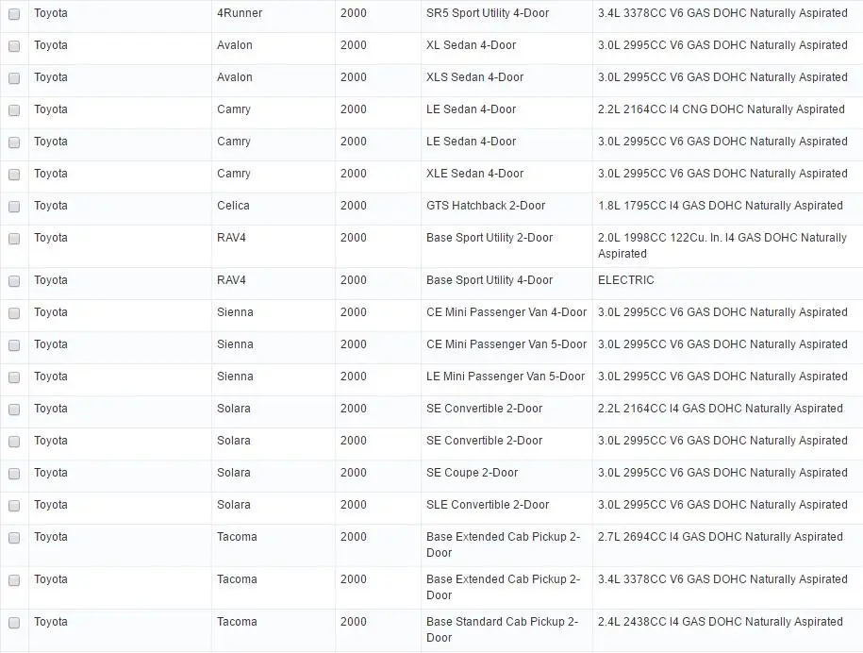Check the Camry XLE Sedan row box

[14, 175]
